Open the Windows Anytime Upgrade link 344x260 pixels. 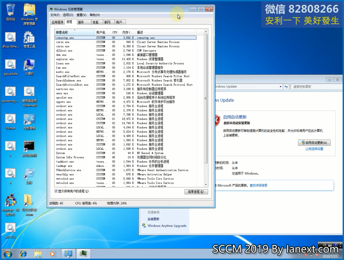coord(167,226)
